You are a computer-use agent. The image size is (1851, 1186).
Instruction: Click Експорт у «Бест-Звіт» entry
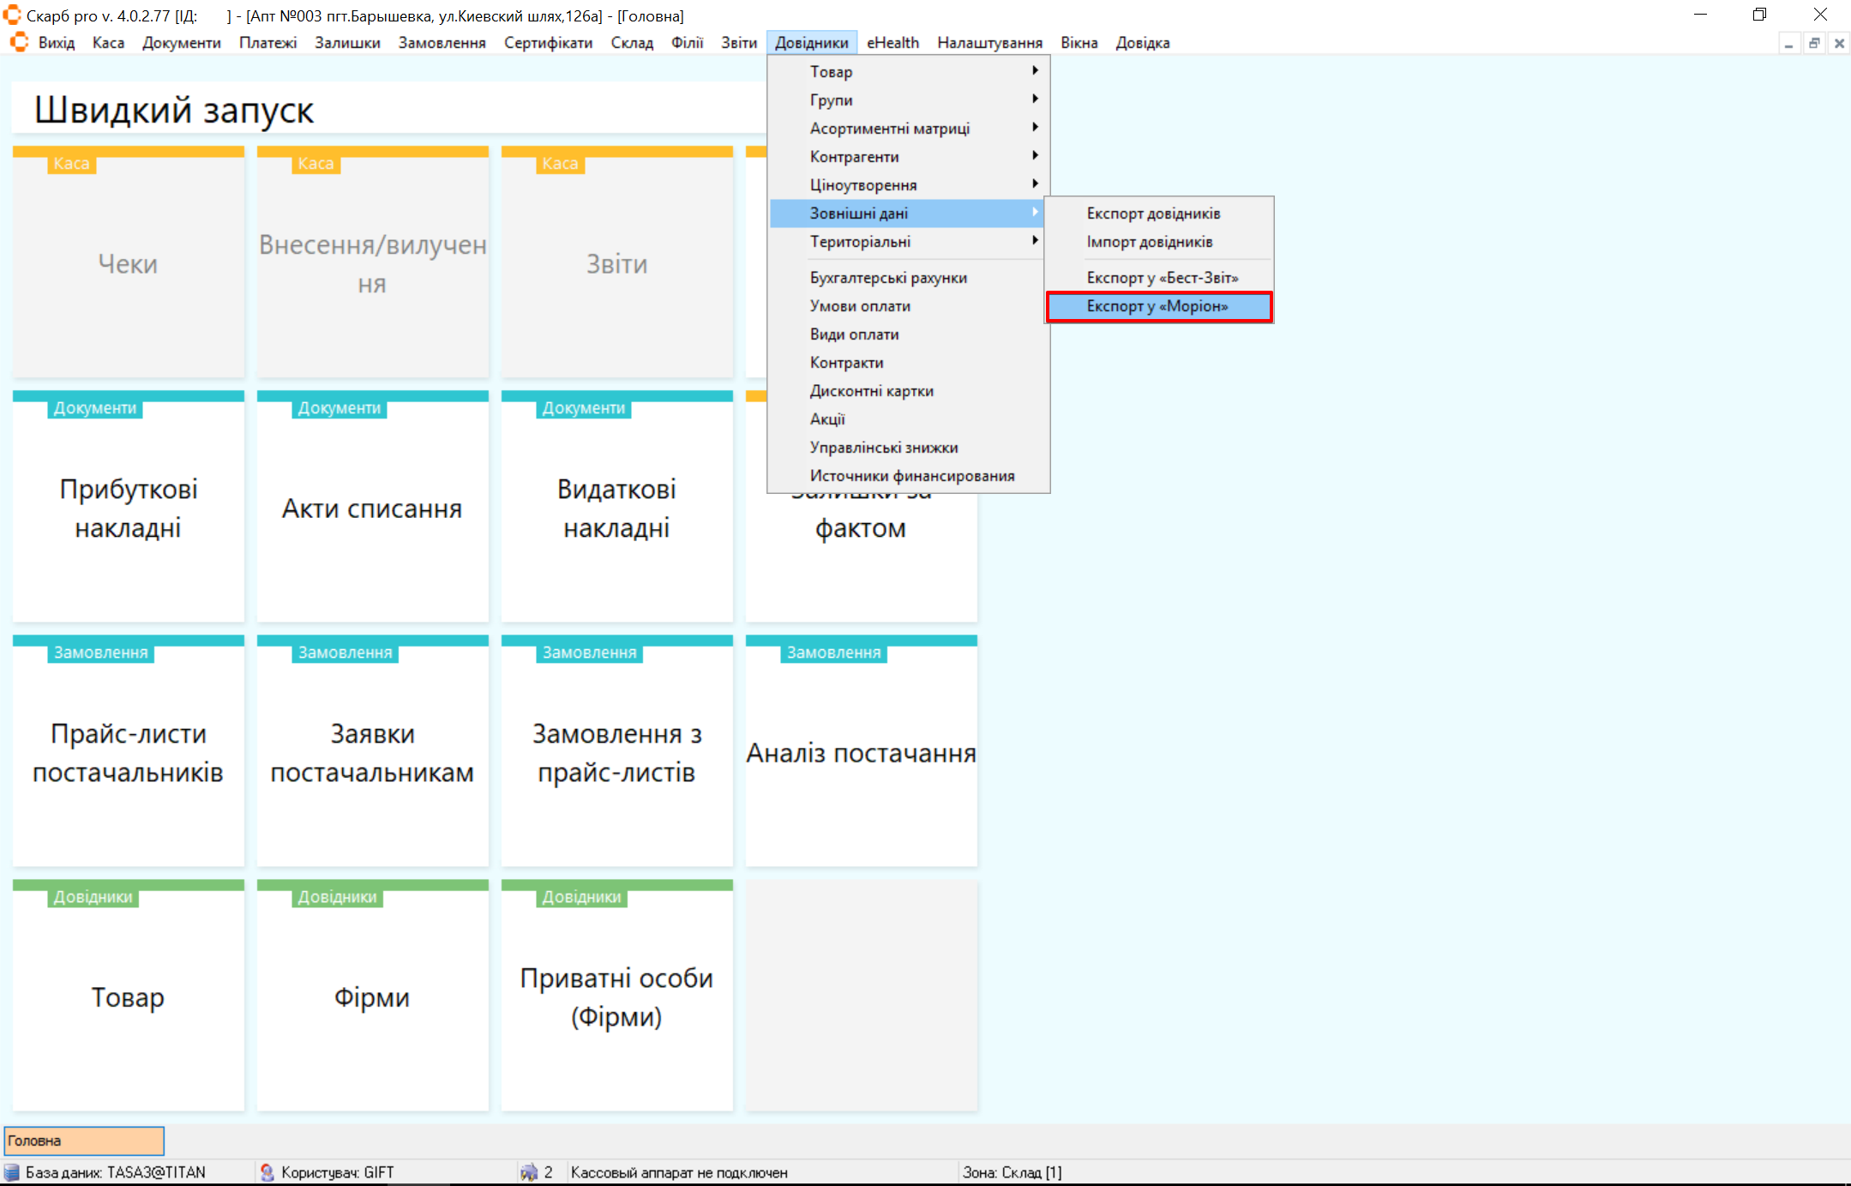(x=1162, y=278)
